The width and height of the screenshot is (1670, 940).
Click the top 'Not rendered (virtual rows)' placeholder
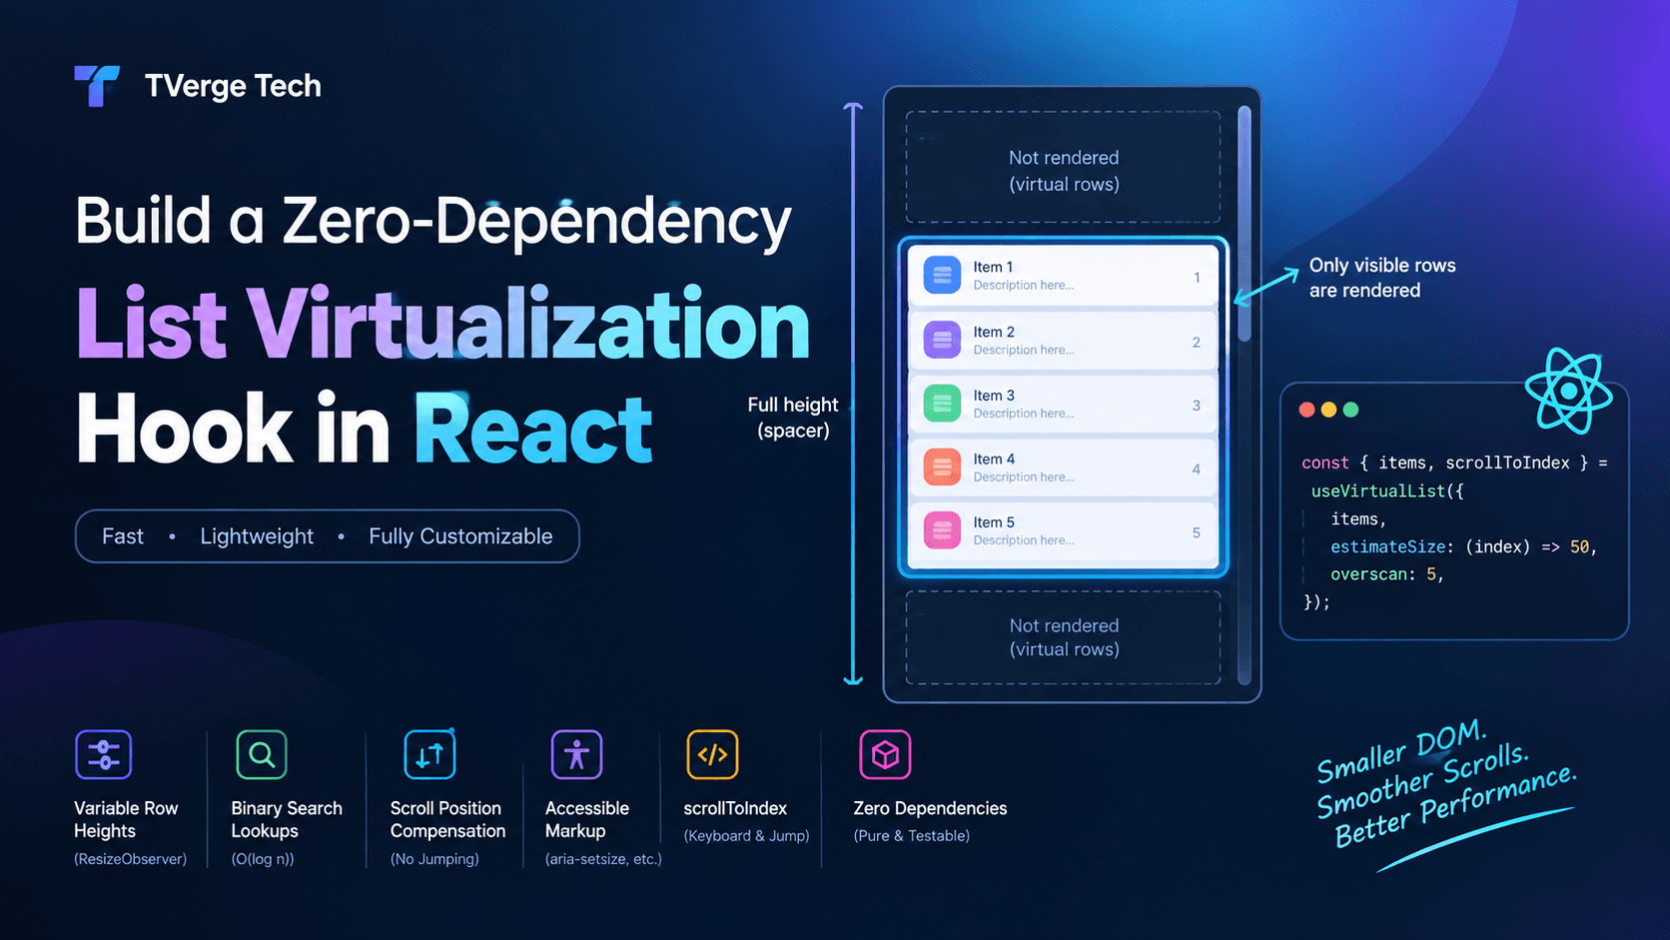[1063, 168]
